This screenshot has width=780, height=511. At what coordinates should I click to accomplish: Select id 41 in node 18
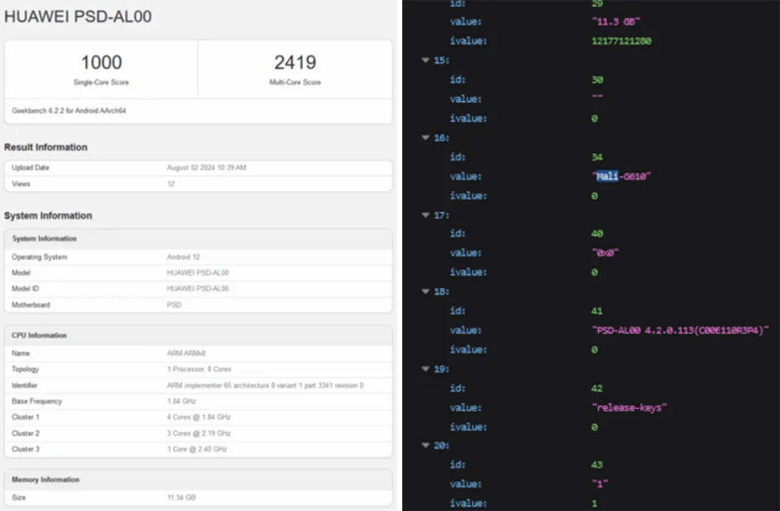coord(597,312)
